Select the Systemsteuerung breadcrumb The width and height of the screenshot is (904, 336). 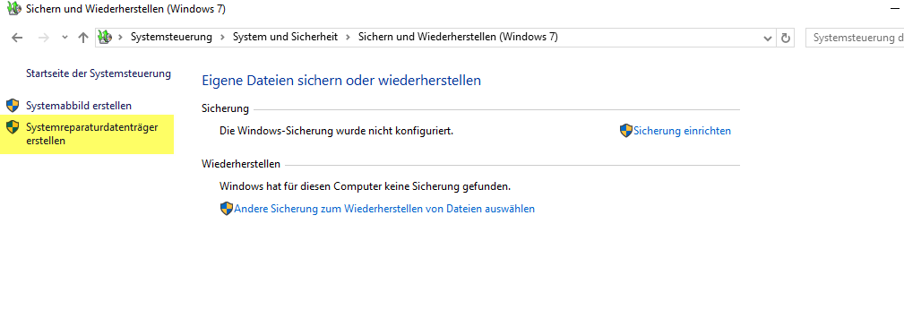pos(171,37)
